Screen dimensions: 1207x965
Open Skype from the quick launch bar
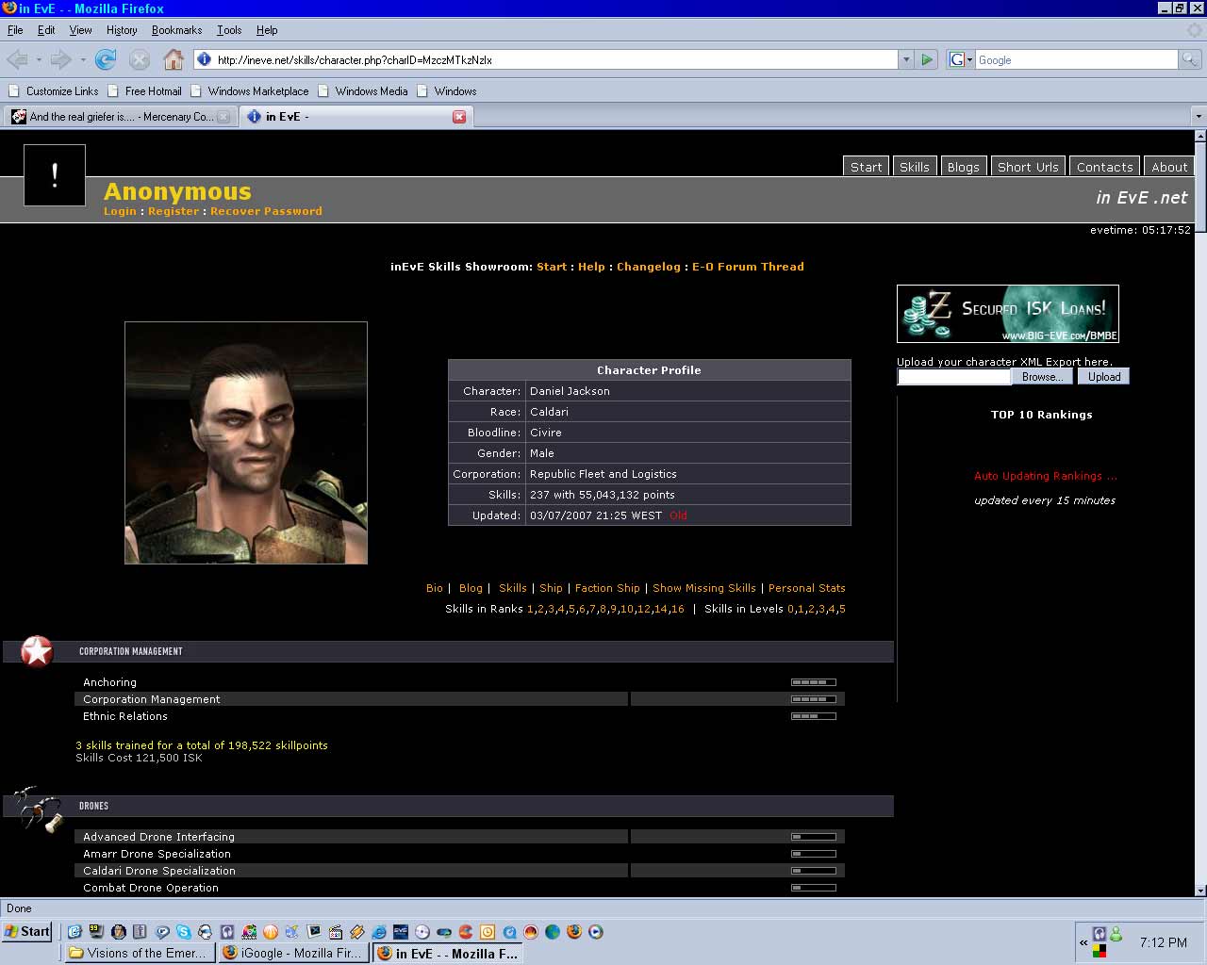[x=184, y=932]
